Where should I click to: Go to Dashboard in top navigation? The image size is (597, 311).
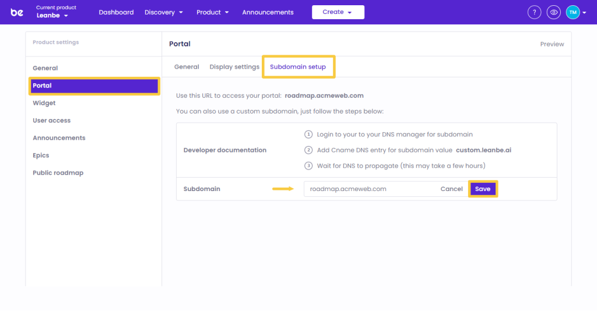pos(116,12)
